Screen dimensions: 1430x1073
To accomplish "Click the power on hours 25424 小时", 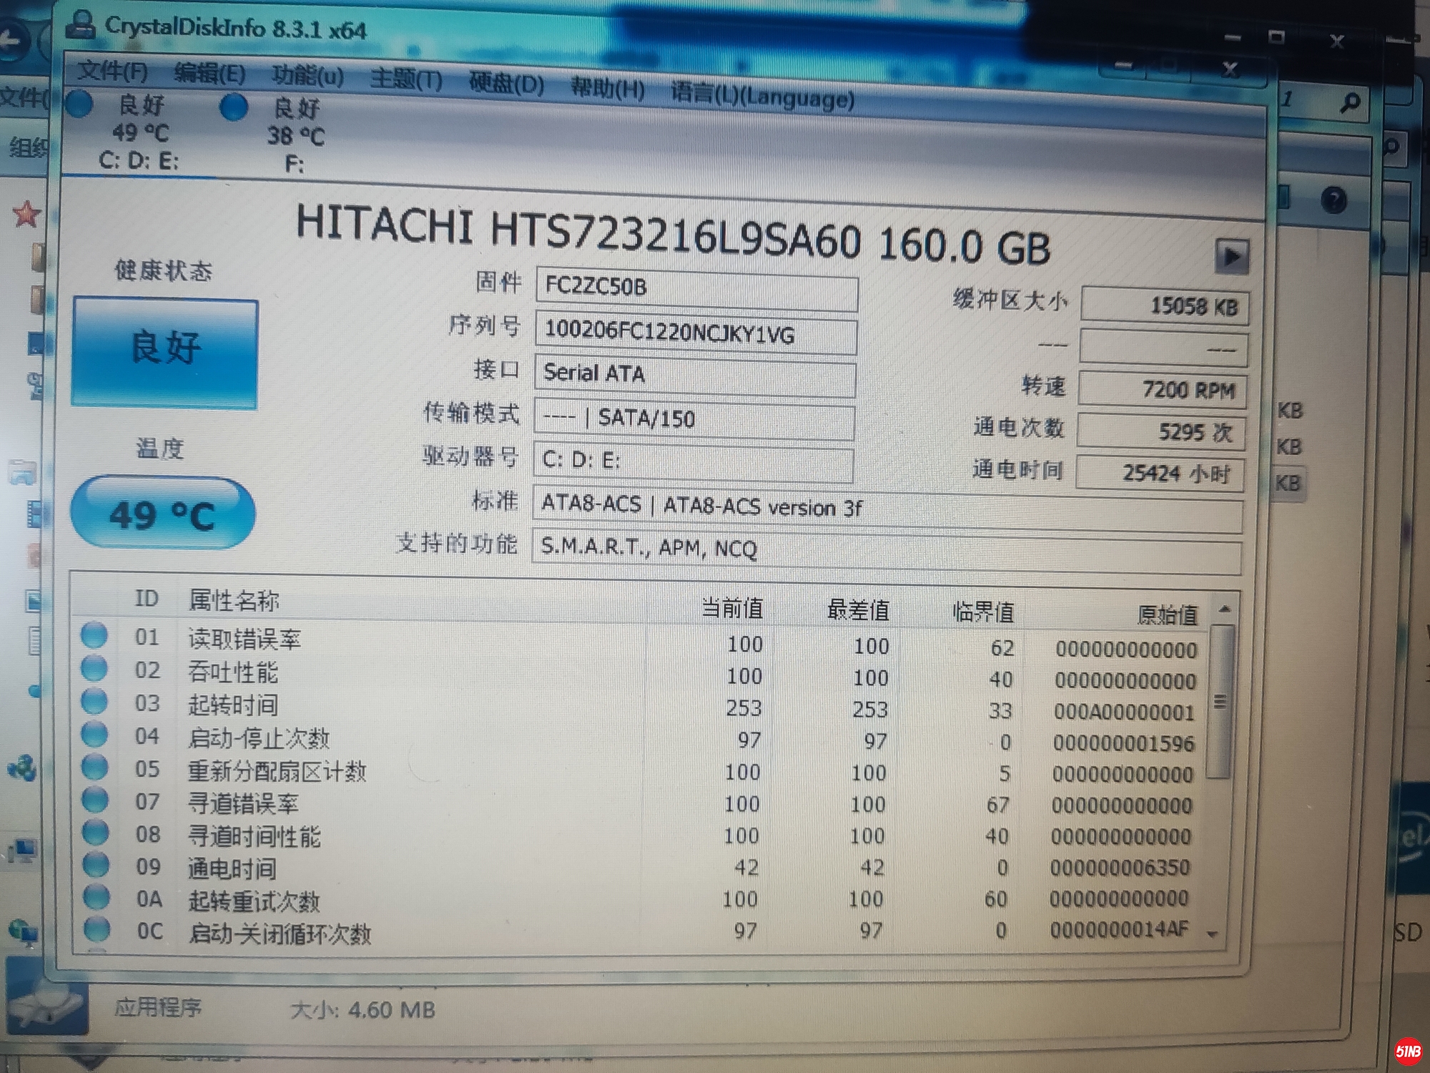I will 1160,473.
